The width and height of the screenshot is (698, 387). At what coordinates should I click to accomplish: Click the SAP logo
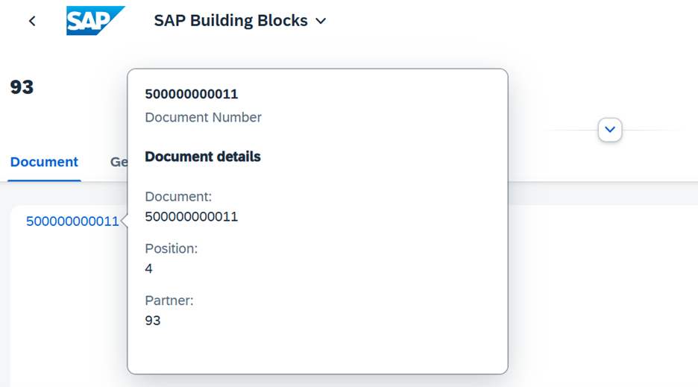pos(95,20)
